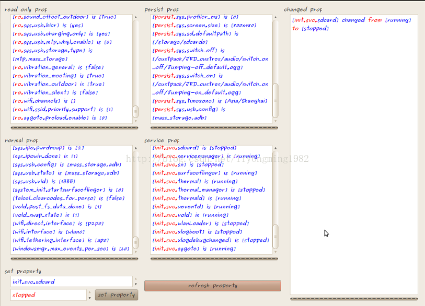Screen dimensions: 425x306
Task: Select row 'init.svc.thermald is running'
Action: tap(197, 198)
